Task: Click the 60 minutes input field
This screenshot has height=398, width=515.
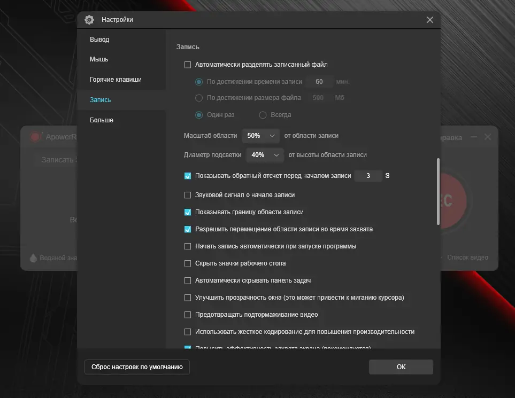Action: 319,82
